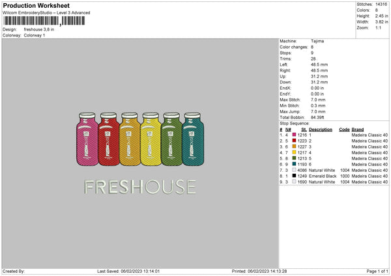391x276 pixels.
Task: Click the Trims value 28
Action: pos(313,59)
